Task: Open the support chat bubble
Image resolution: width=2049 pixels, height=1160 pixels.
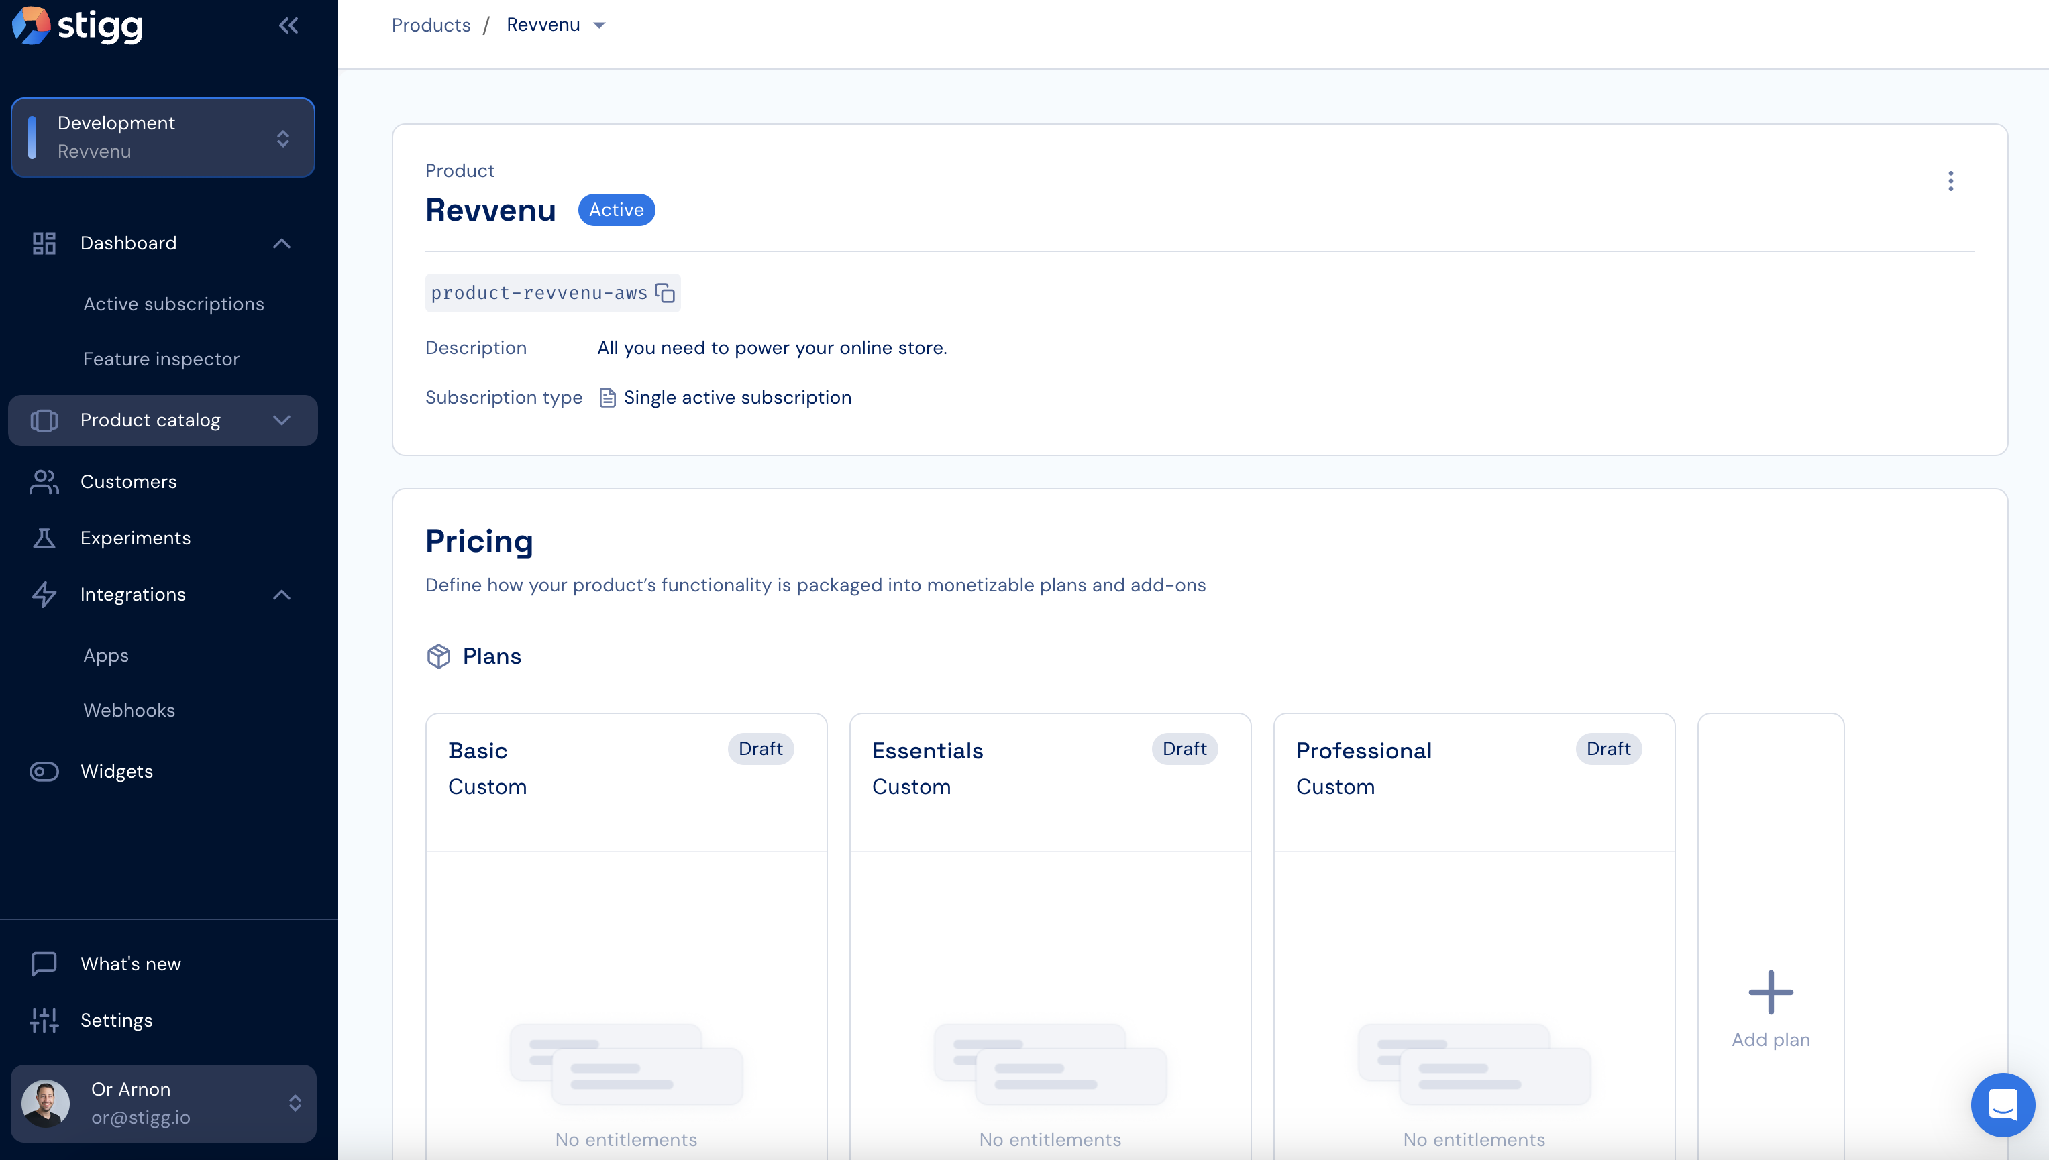Action: [2002, 1104]
